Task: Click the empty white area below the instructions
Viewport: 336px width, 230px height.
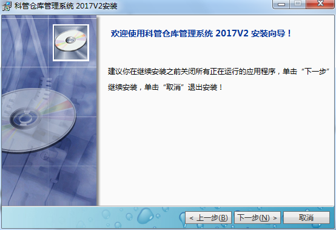Action: pos(217,148)
